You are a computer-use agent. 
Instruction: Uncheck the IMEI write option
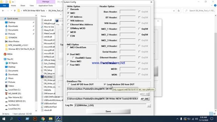point(68,13)
